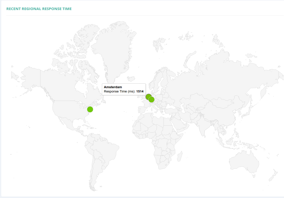Click the 'Recent Regional Response Time' heading

tap(39, 9)
